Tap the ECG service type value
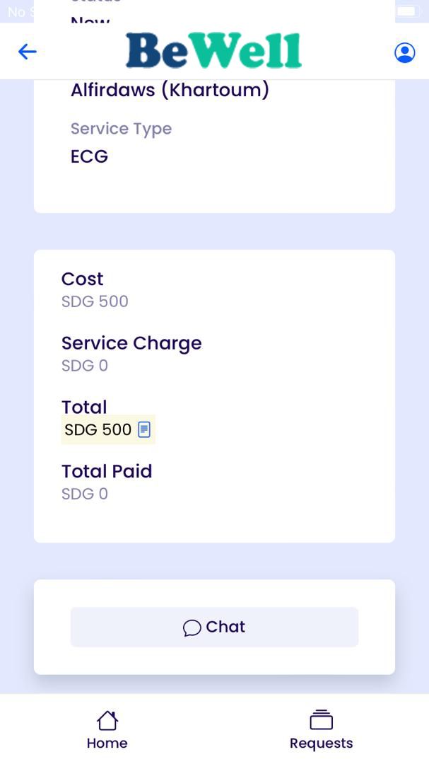429x764 pixels. 89,156
